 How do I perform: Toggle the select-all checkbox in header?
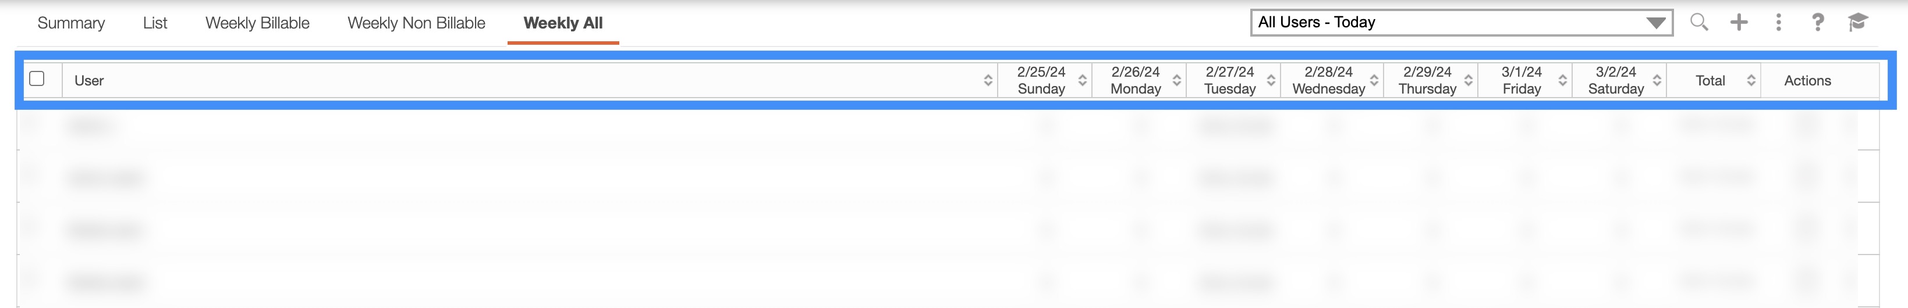point(37,78)
